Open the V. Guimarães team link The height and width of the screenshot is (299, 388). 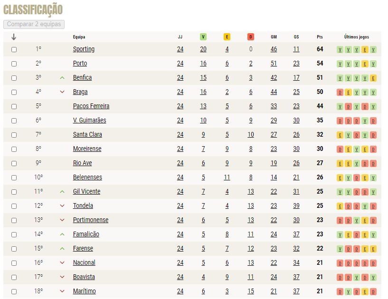(x=90, y=120)
